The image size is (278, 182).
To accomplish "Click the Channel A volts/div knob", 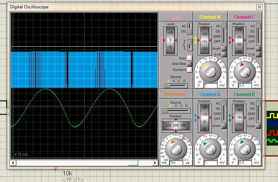I will click(x=210, y=71).
